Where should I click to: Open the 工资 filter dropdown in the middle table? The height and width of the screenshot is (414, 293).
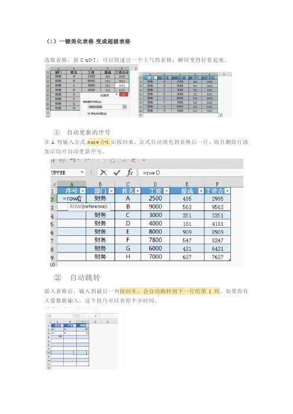[167, 190]
